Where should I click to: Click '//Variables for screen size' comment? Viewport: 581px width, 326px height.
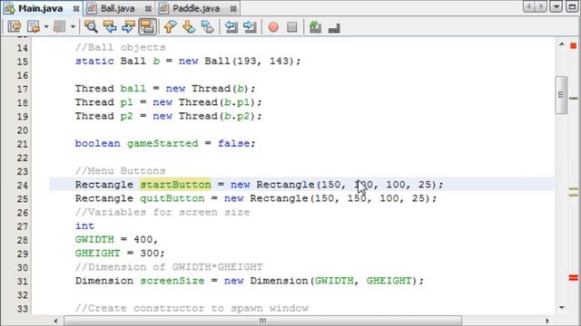point(162,212)
